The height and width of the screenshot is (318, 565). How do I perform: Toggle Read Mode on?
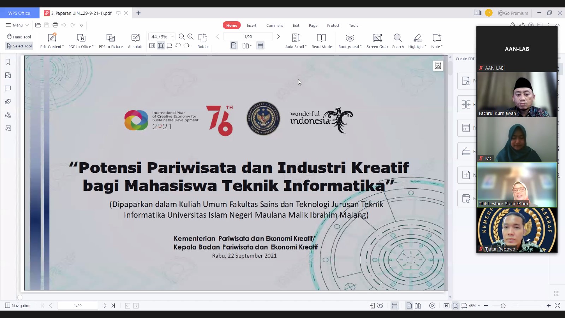321,38
